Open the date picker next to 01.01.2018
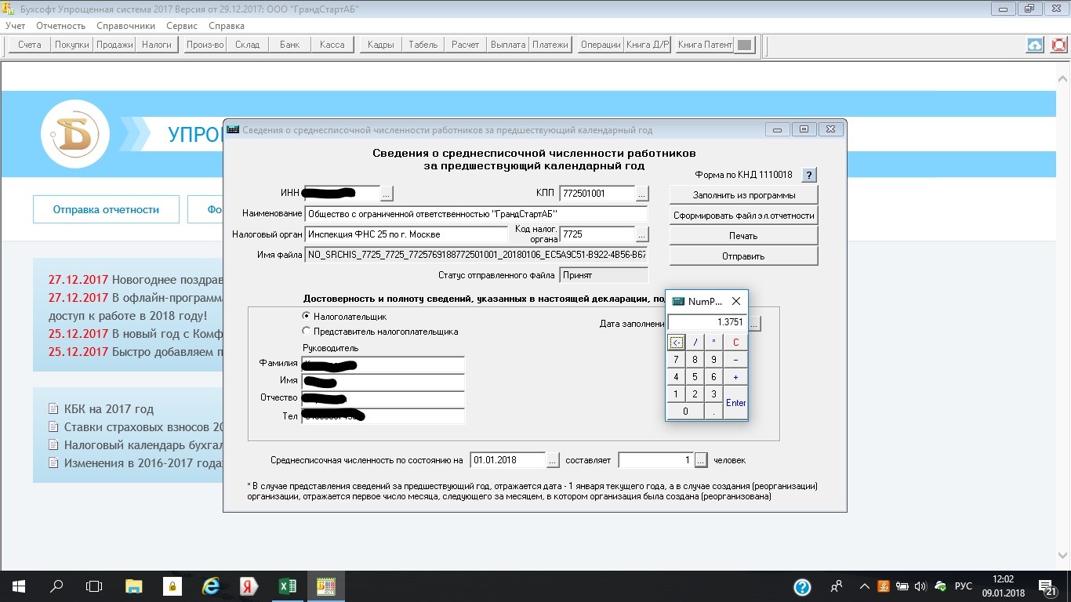The image size is (1071, 602). click(x=553, y=460)
